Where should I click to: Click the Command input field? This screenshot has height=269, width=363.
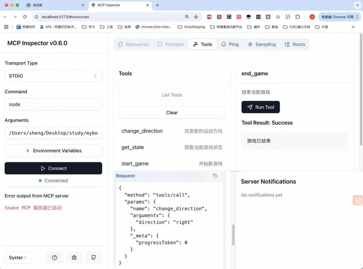53,104
